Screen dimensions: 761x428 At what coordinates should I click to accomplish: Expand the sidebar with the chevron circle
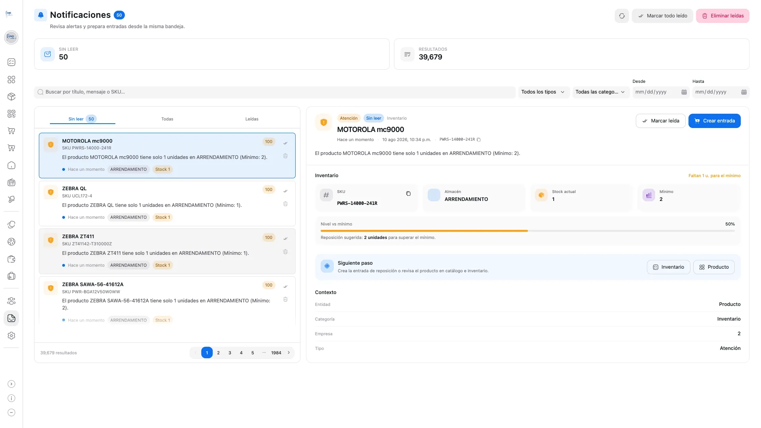[11, 384]
